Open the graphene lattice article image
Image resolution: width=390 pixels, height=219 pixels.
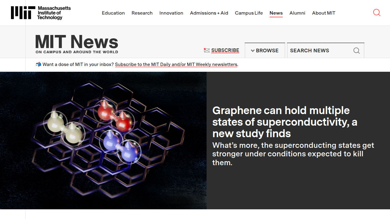tap(103, 141)
